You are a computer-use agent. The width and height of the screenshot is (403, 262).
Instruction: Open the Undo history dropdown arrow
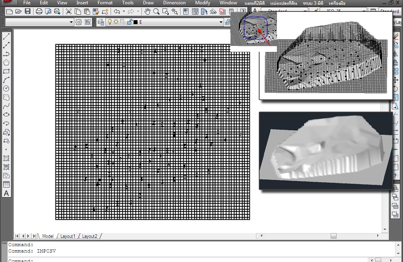click(124, 11)
